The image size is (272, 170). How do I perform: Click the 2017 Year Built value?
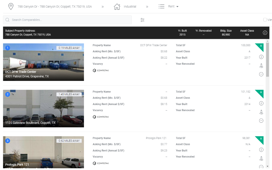(x=247, y=58)
